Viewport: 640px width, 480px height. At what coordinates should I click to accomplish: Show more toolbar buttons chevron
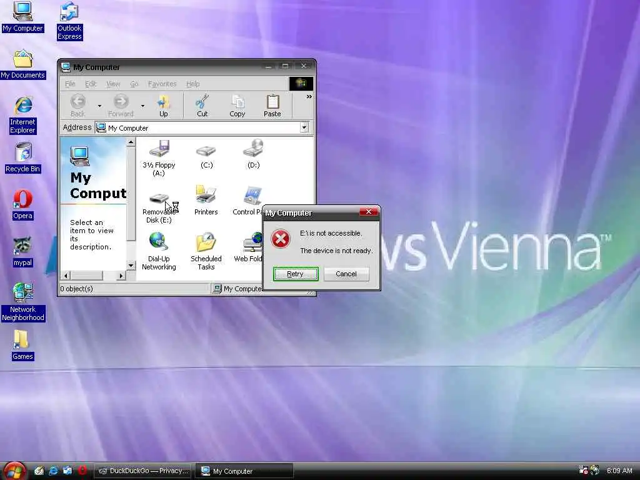pyautogui.click(x=309, y=97)
